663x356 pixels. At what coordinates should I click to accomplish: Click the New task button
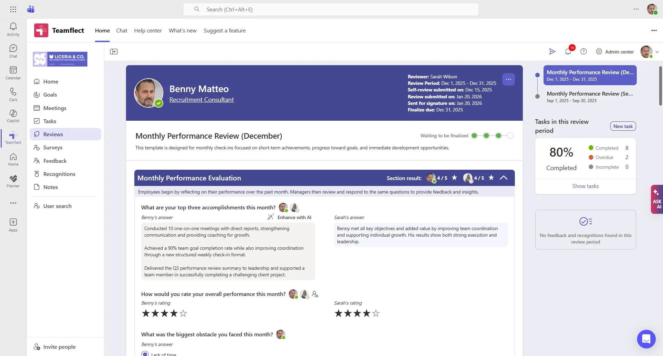pyautogui.click(x=623, y=126)
